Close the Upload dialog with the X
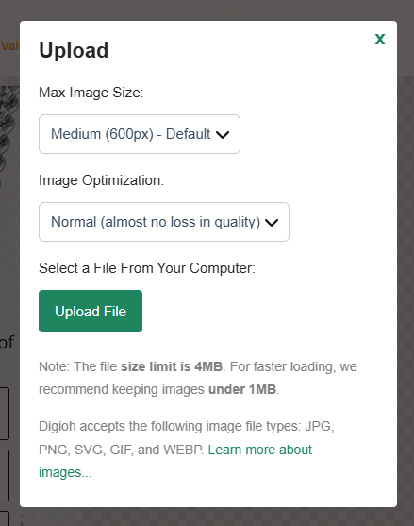Image resolution: width=414 pixels, height=526 pixels. pos(380,40)
